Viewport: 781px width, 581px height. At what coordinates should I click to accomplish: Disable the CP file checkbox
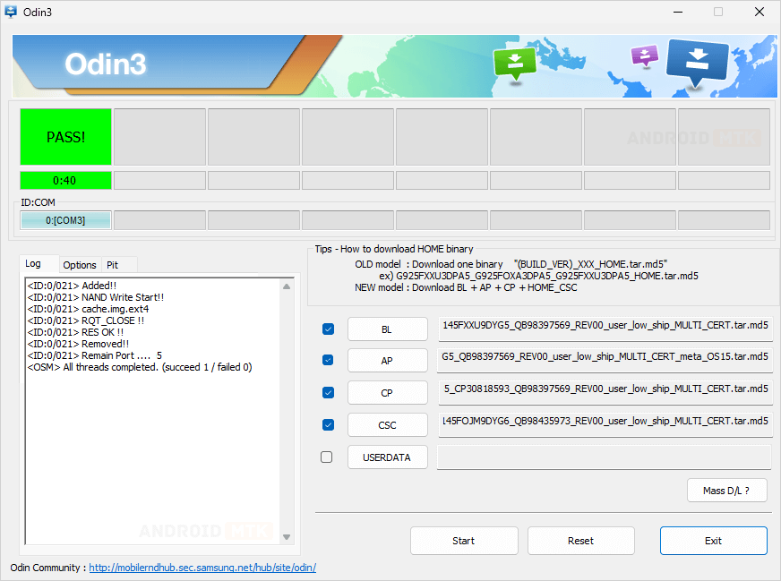328,392
